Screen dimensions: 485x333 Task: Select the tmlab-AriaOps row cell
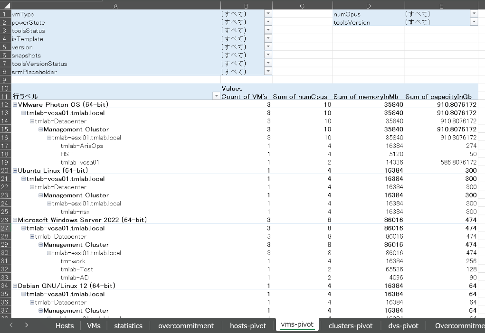pyautogui.click(x=82, y=146)
